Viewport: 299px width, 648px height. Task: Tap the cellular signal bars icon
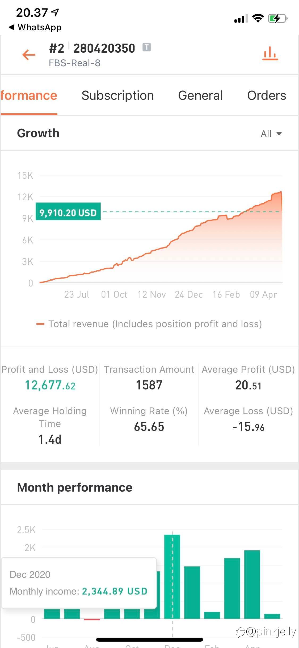pyautogui.click(x=241, y=19)
